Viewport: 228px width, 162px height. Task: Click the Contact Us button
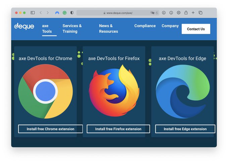[196, 29]
